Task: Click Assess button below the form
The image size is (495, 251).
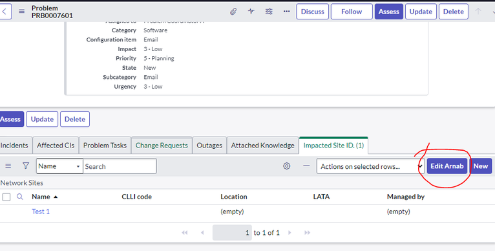Action: coord(12,119)
